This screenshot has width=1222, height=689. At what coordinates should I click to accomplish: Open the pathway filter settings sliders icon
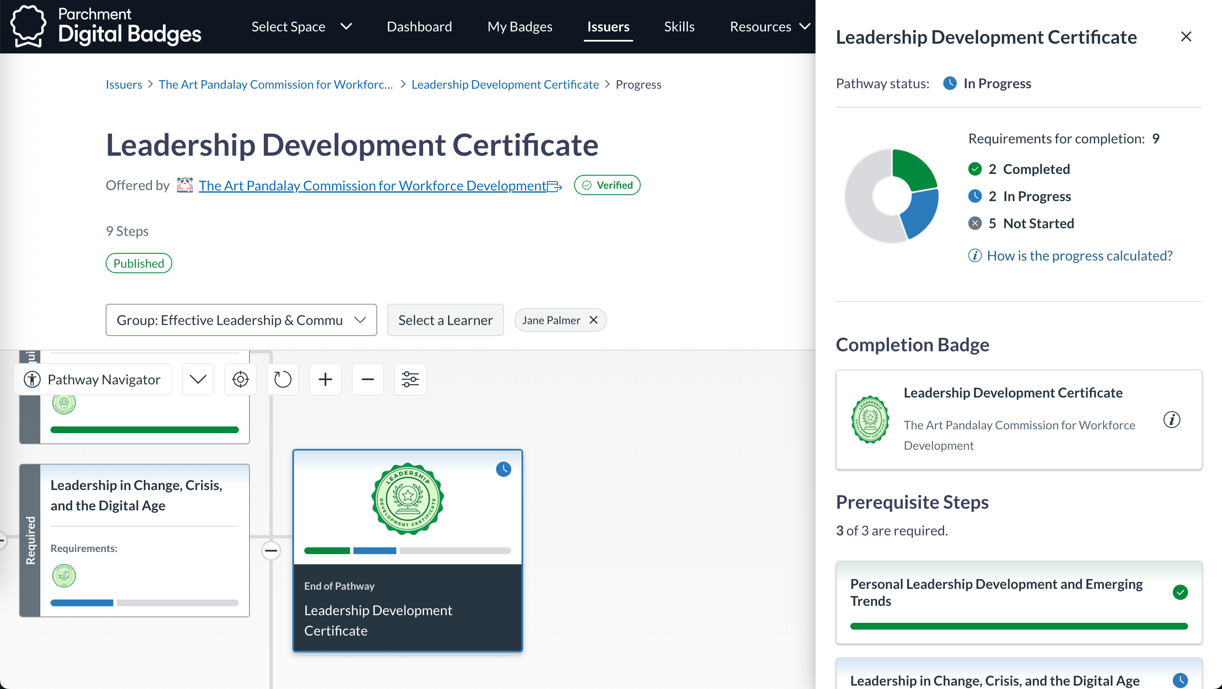coord(410,379)
